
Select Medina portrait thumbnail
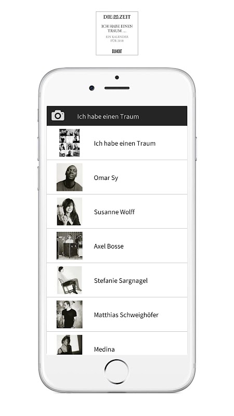point(70,345)
